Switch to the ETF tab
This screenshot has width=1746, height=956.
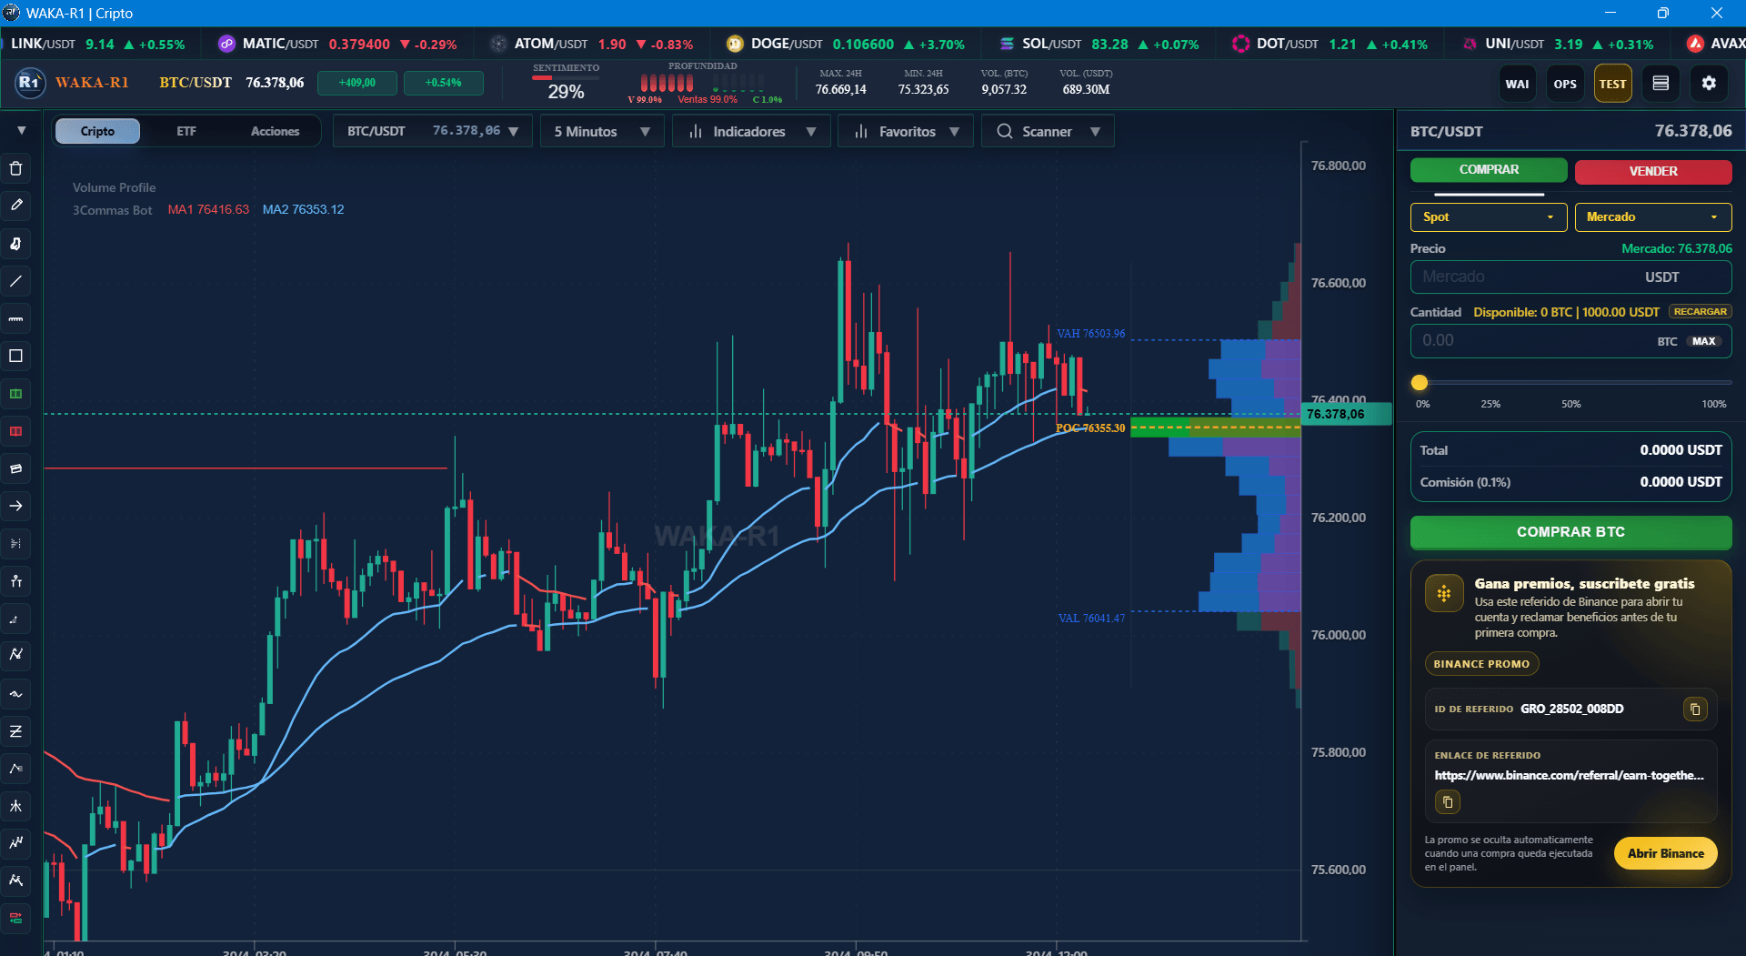186,131
